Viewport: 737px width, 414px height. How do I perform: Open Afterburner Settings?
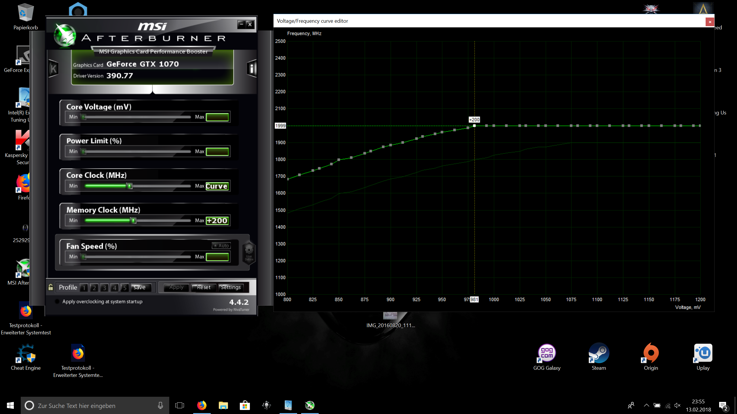coord(231,287)
